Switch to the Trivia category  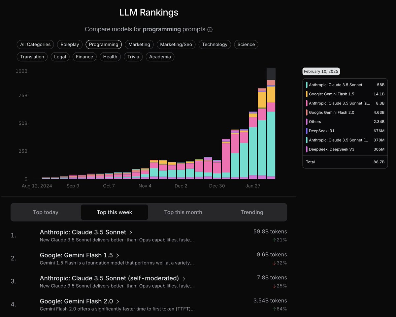click(133, 57)
